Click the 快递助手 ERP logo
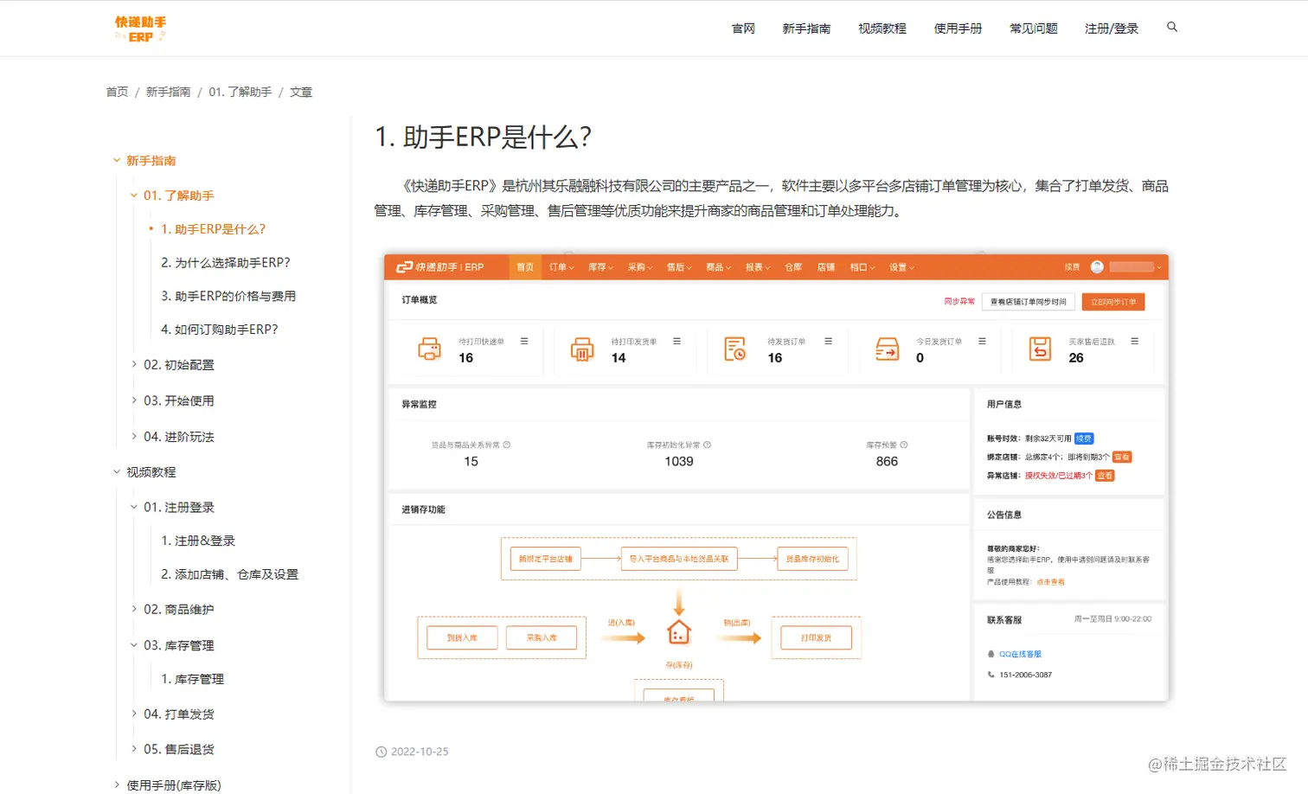The width and height of the screenshot is (1308, 794). click(x=140, y=29)
